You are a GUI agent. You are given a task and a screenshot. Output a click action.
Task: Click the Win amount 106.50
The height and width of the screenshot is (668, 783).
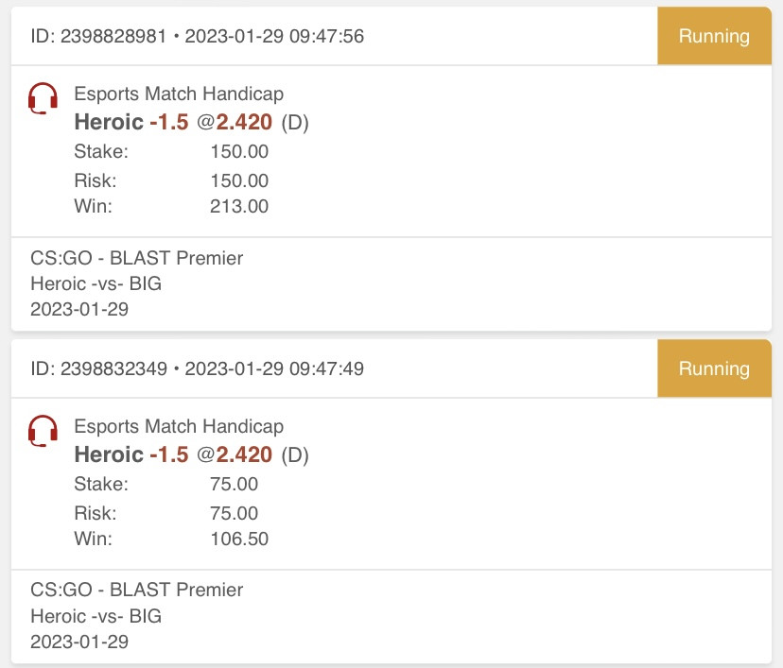pos(239,539)
